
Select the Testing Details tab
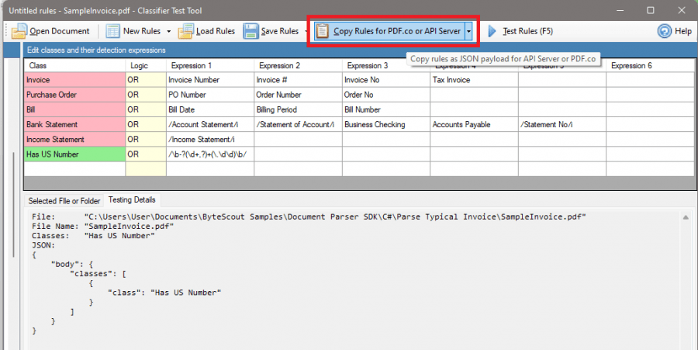132,200
